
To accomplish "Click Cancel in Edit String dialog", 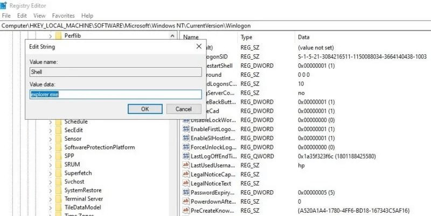I will pos(184,109).
